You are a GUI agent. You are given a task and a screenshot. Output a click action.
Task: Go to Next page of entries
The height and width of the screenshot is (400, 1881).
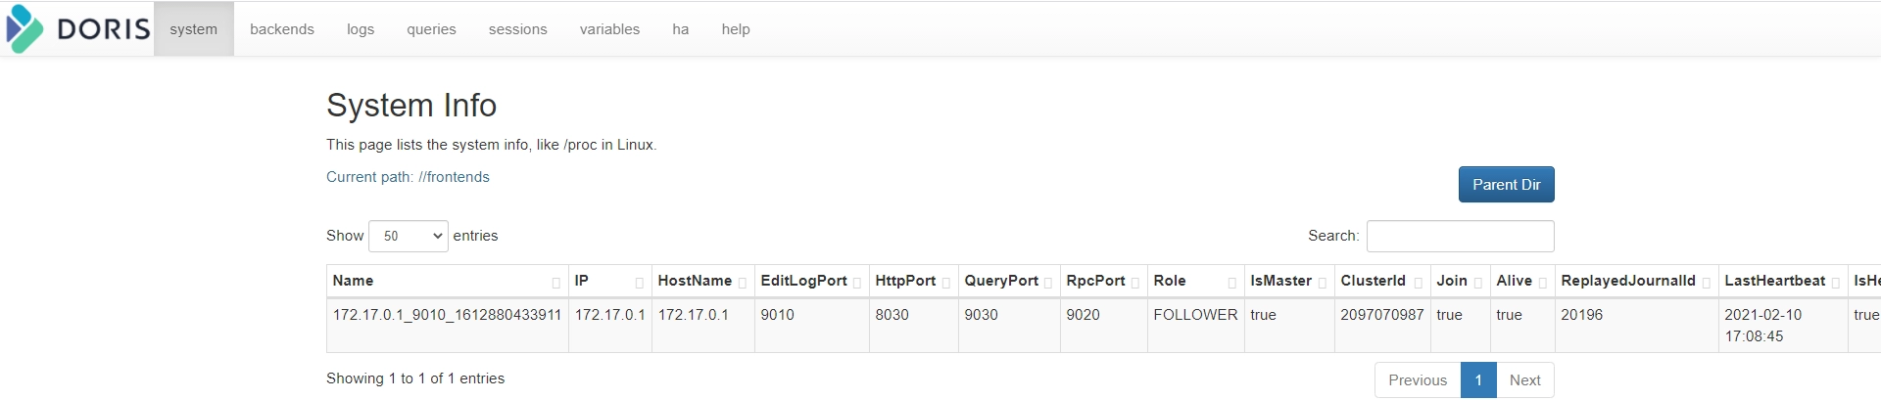coord(1524,380)
